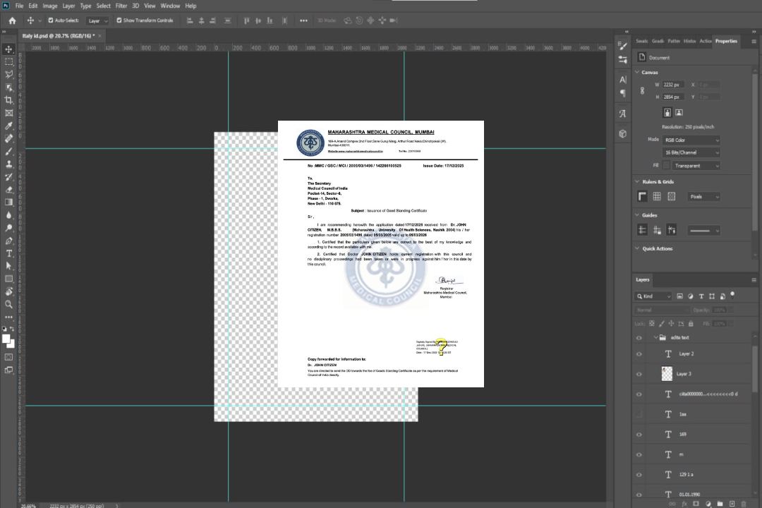Open the layer filter Kind dropdown
Viewport: 762px width, 508px height.
(x=653, y=296)
